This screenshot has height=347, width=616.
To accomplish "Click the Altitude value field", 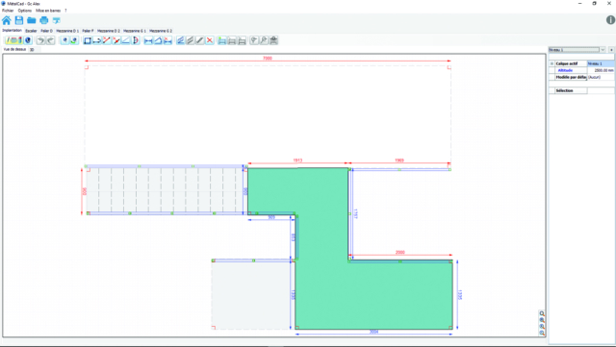I will (x=601, y=70).
